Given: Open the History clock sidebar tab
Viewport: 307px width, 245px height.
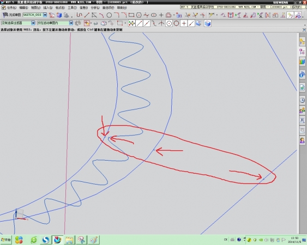Looking at the screenshot, I should tap(302, 100).
